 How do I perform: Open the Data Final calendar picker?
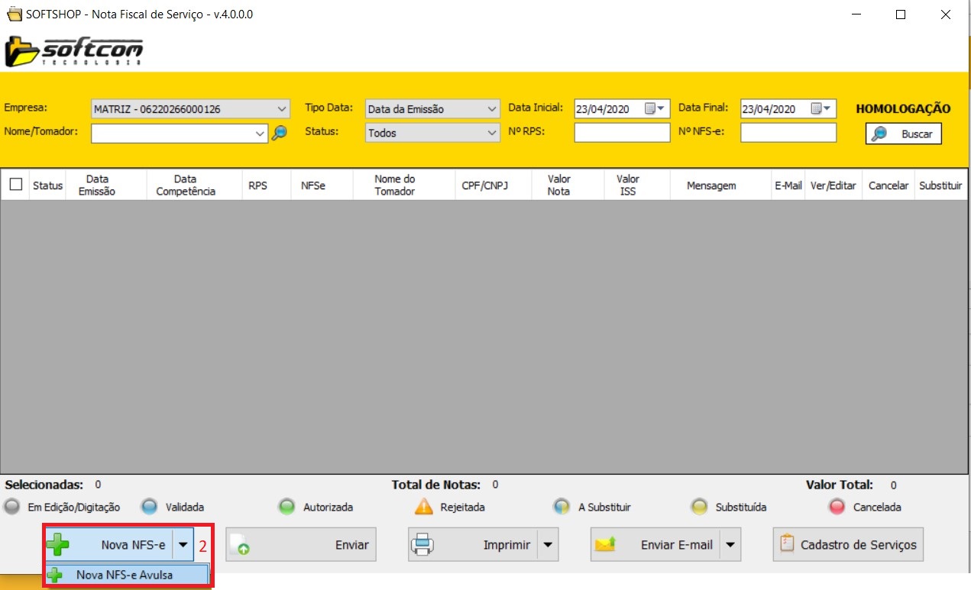[823, 109]
